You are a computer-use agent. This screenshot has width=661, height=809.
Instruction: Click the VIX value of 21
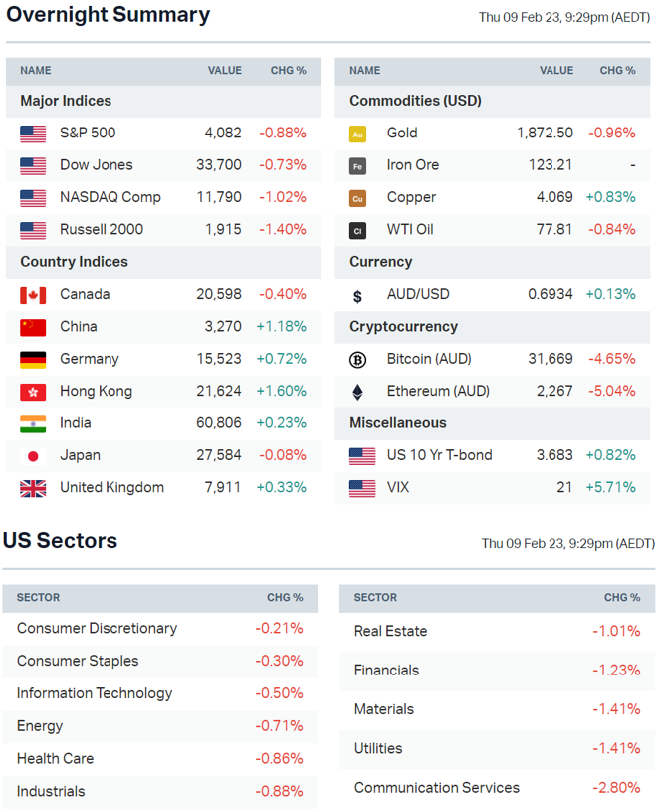(564, 488)
